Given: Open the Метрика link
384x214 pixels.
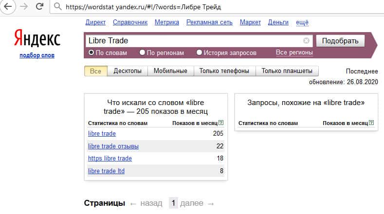Looking at the screenshot, I should point(167,22).
